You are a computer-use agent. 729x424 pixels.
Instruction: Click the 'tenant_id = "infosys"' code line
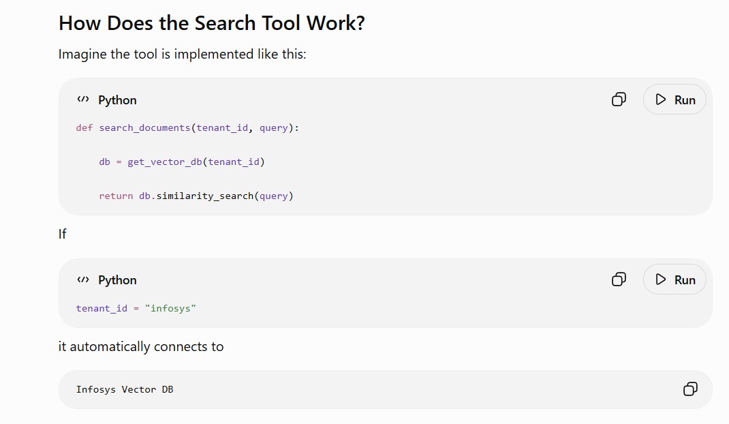tap(136, 309)
